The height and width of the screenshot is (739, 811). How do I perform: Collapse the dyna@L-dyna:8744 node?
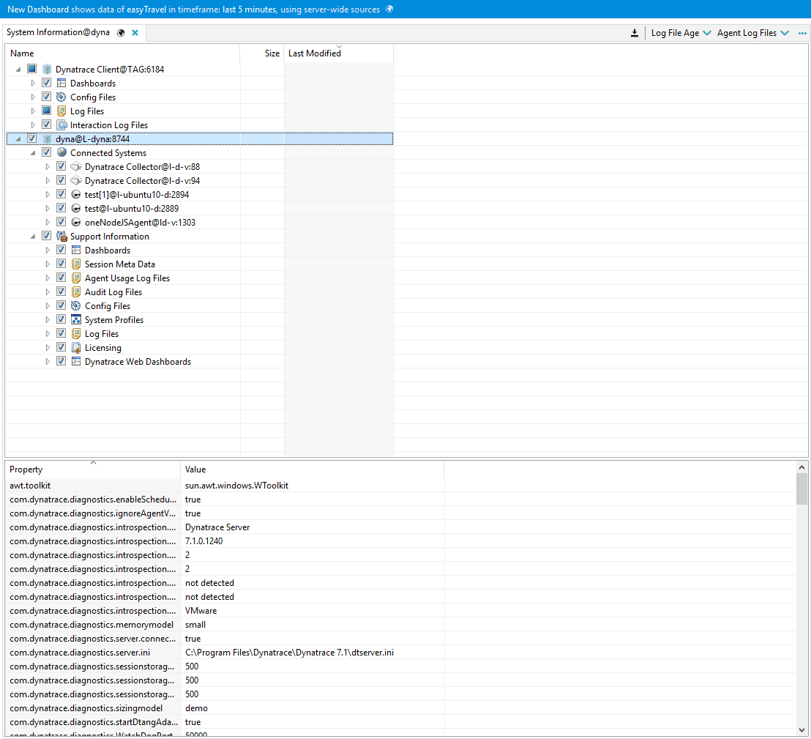tap(18, 139)
